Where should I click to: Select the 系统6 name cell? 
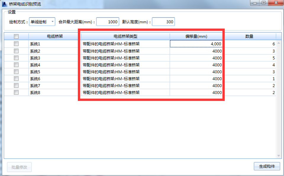click(x=55, y=79)
